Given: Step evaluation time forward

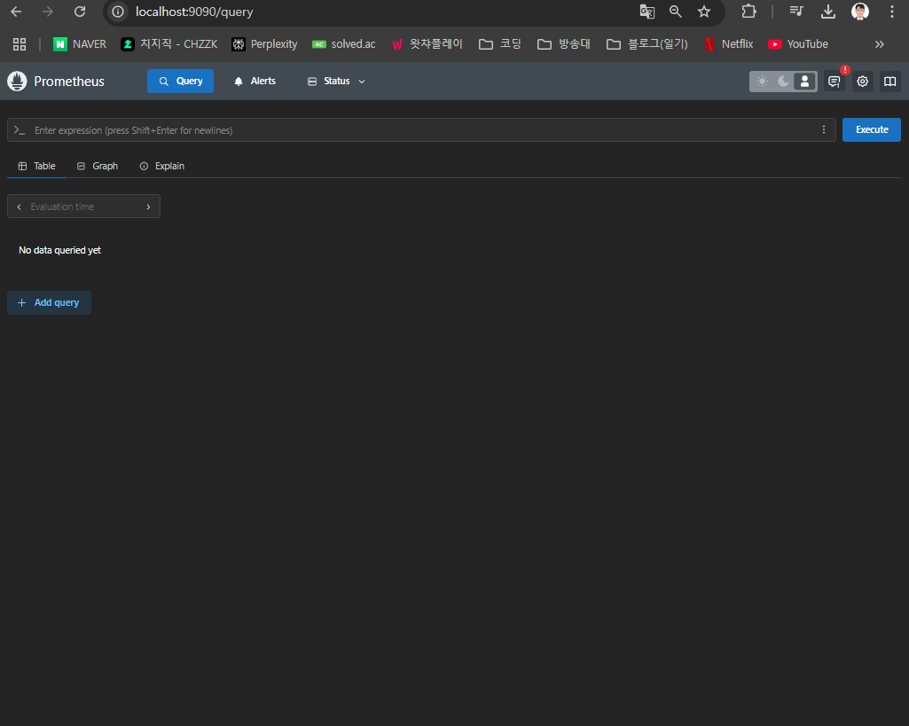Looking at the screenshot, I should point(148,207).
